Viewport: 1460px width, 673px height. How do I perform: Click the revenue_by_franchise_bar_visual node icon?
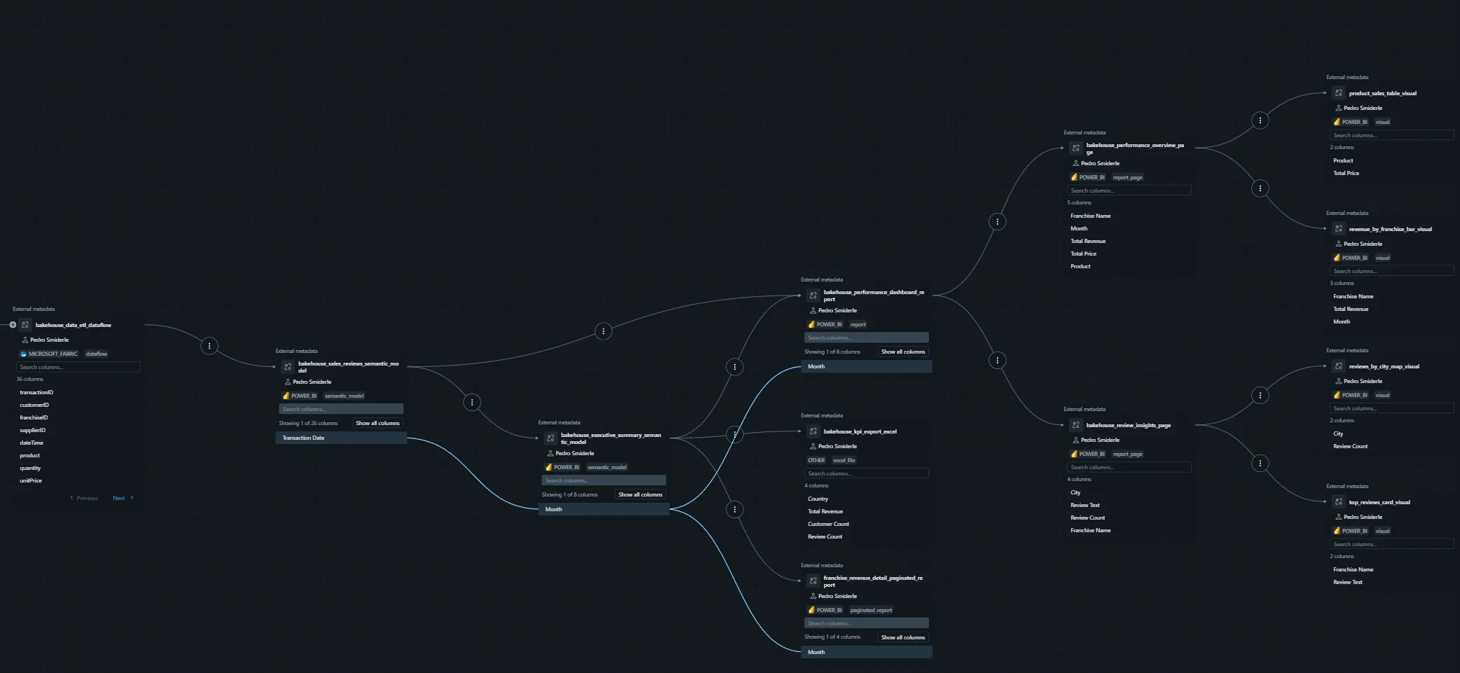(1339, 229)
